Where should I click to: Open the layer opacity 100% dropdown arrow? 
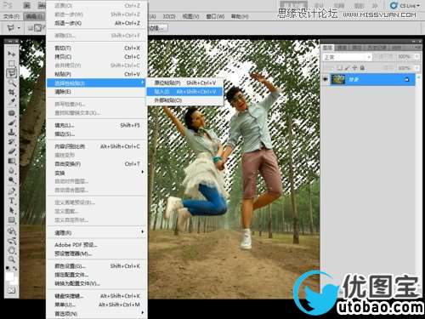[x=417, y=57]
